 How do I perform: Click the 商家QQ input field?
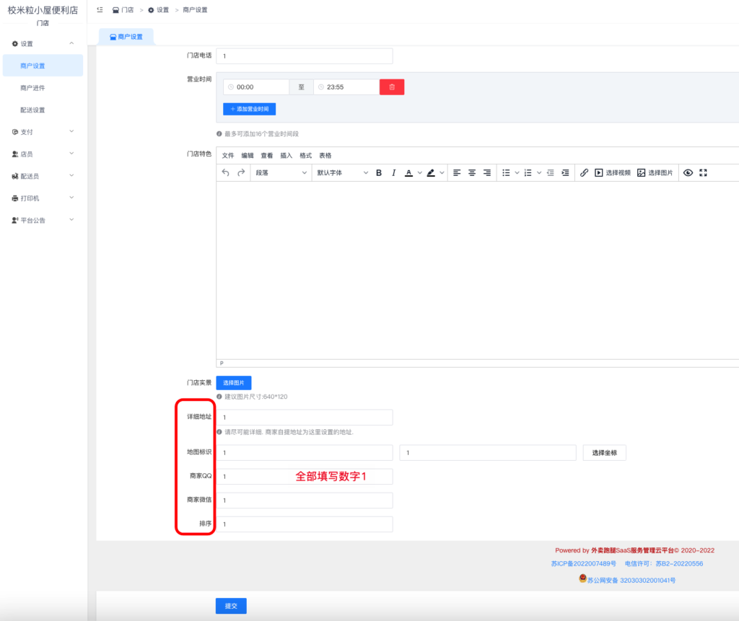(x=305, y=476)
